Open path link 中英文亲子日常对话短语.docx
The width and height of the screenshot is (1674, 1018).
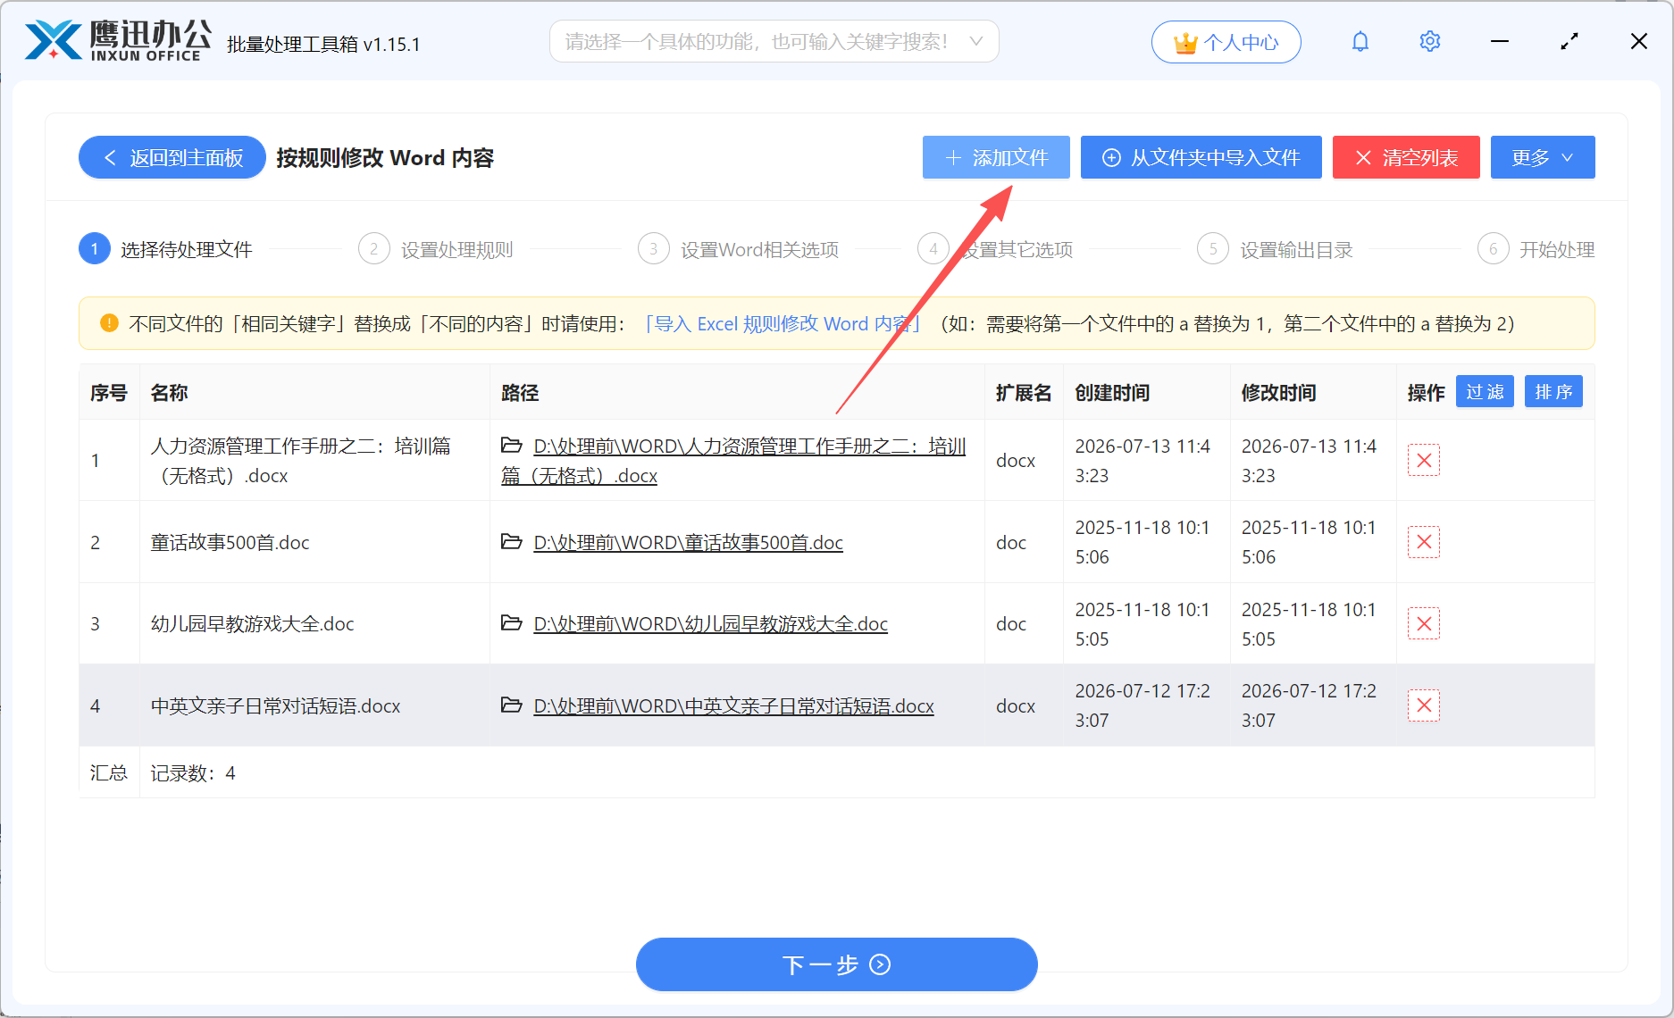click(x=733, y=705)
